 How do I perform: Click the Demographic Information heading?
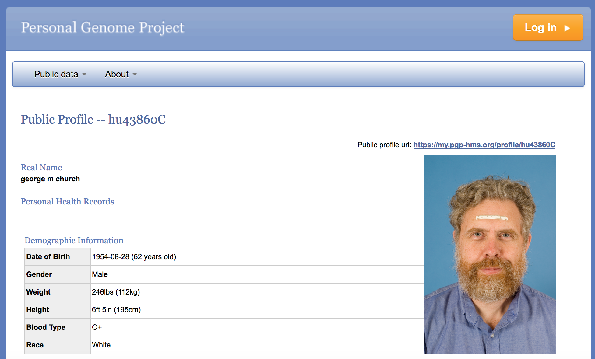(x=74, y=240)
